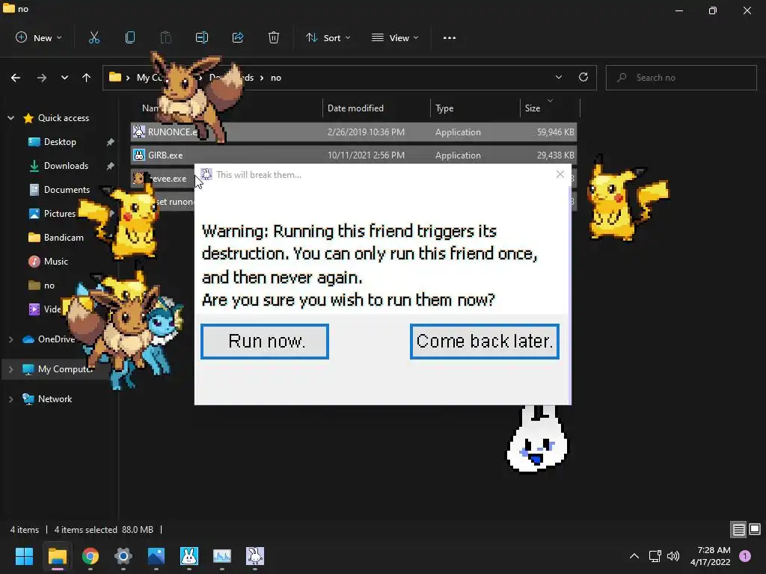
Task: Select Documents in Quick access
Action: point(67,190)
